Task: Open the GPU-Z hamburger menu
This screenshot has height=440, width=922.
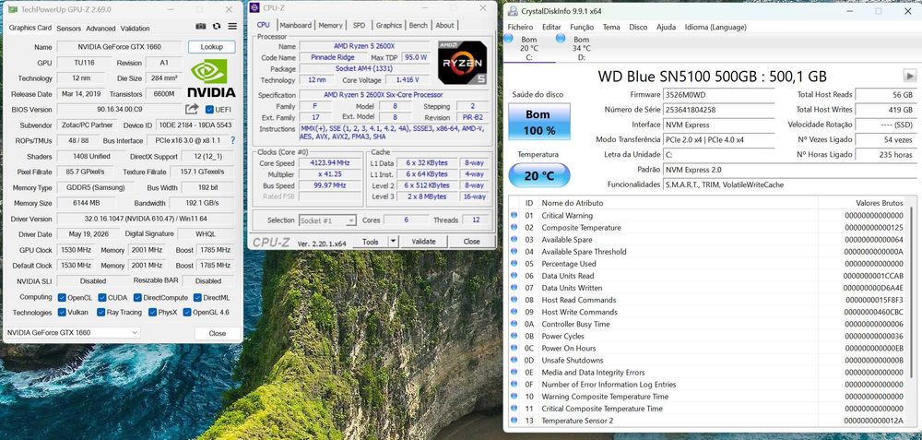Action: [x=232, y=27]
